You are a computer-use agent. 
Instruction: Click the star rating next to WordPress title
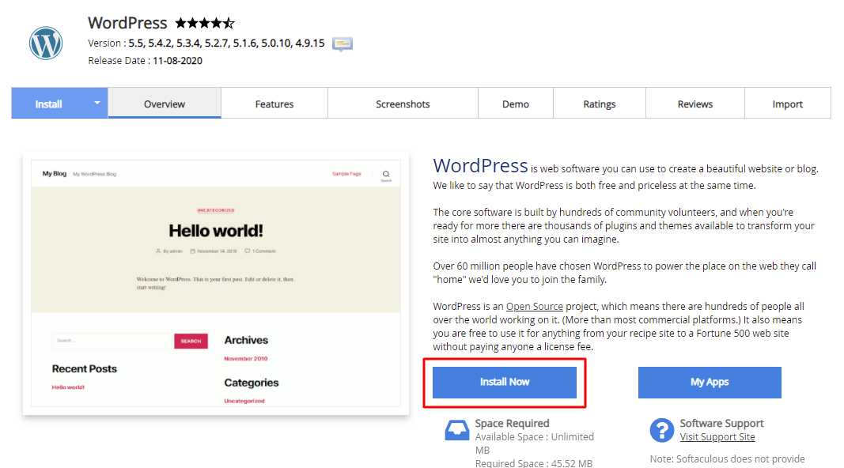(x=205, y=23)
